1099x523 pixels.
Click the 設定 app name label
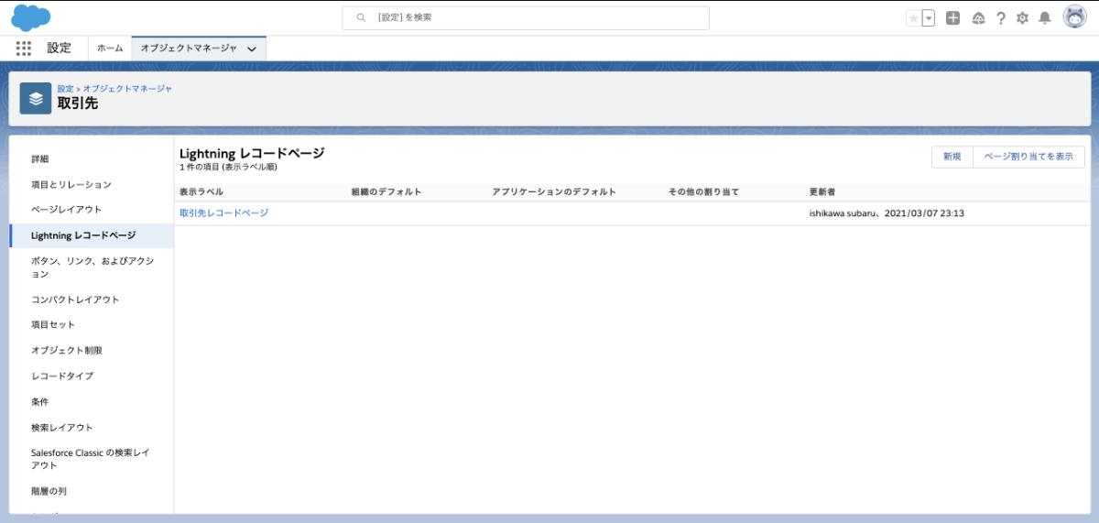pos(60,49)
